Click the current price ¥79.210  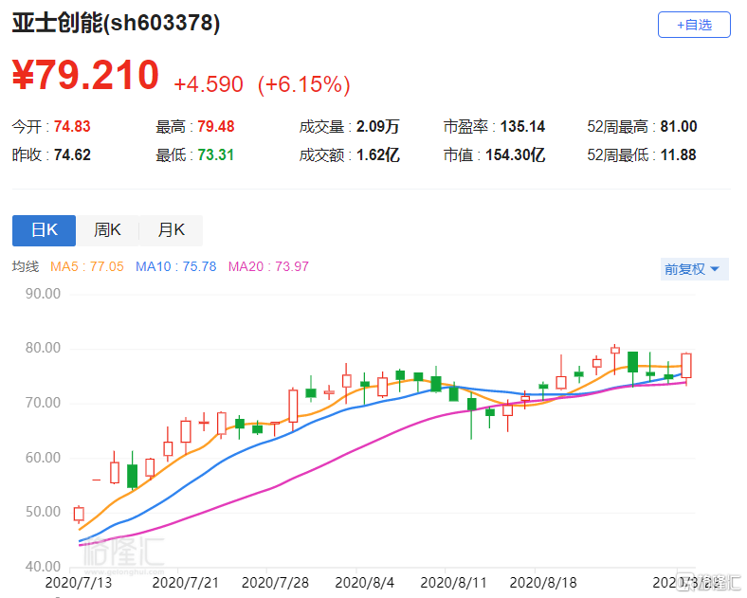[85, 75]
